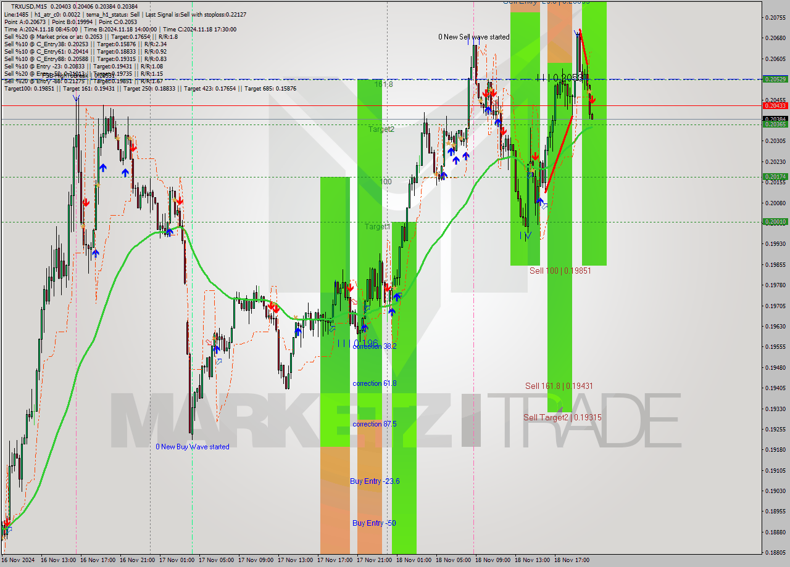Select the 'I I I 0.2053' marker text

point(559,78)
